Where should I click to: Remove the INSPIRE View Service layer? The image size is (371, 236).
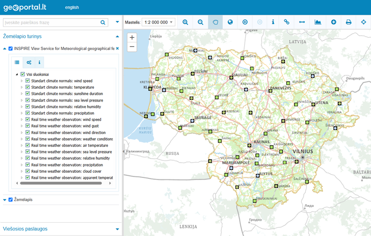click(117, 48)
